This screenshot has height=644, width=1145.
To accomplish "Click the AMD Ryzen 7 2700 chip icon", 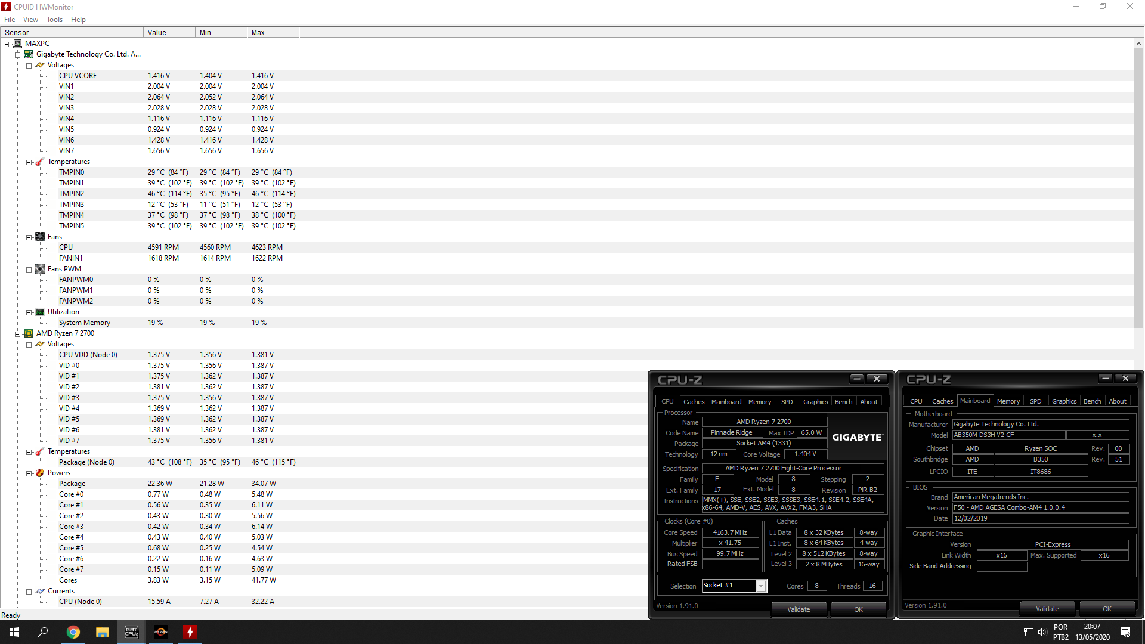I will point(29,333).
